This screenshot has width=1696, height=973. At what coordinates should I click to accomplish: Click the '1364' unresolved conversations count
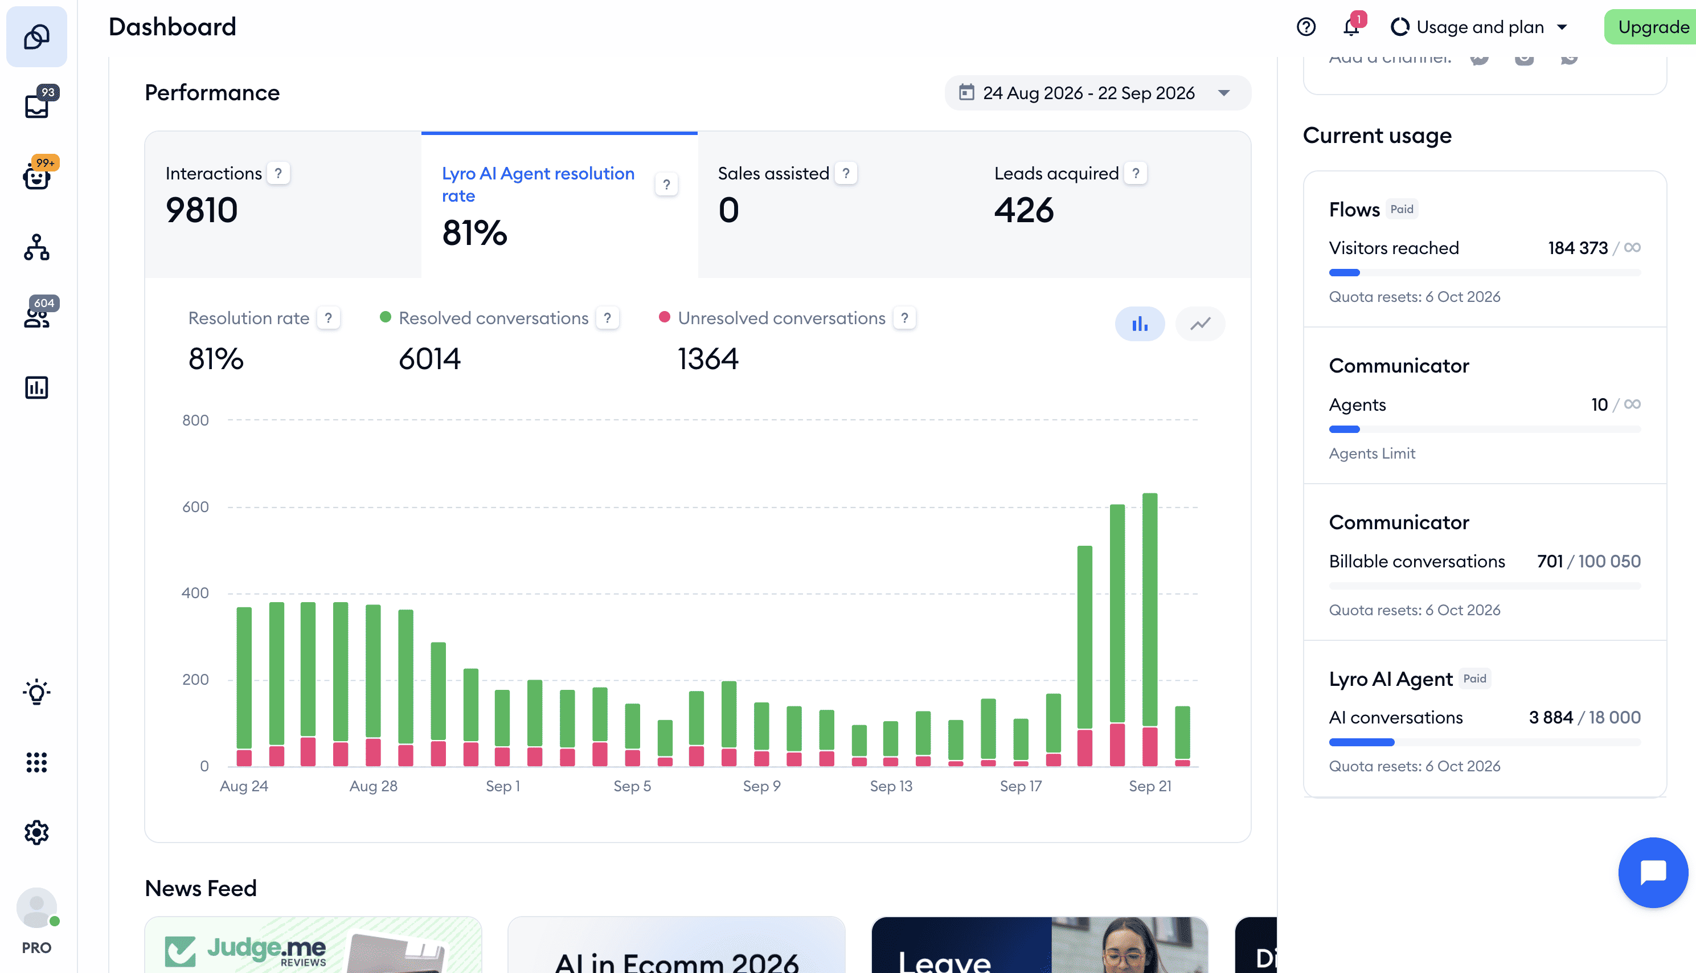pos(708,359)
